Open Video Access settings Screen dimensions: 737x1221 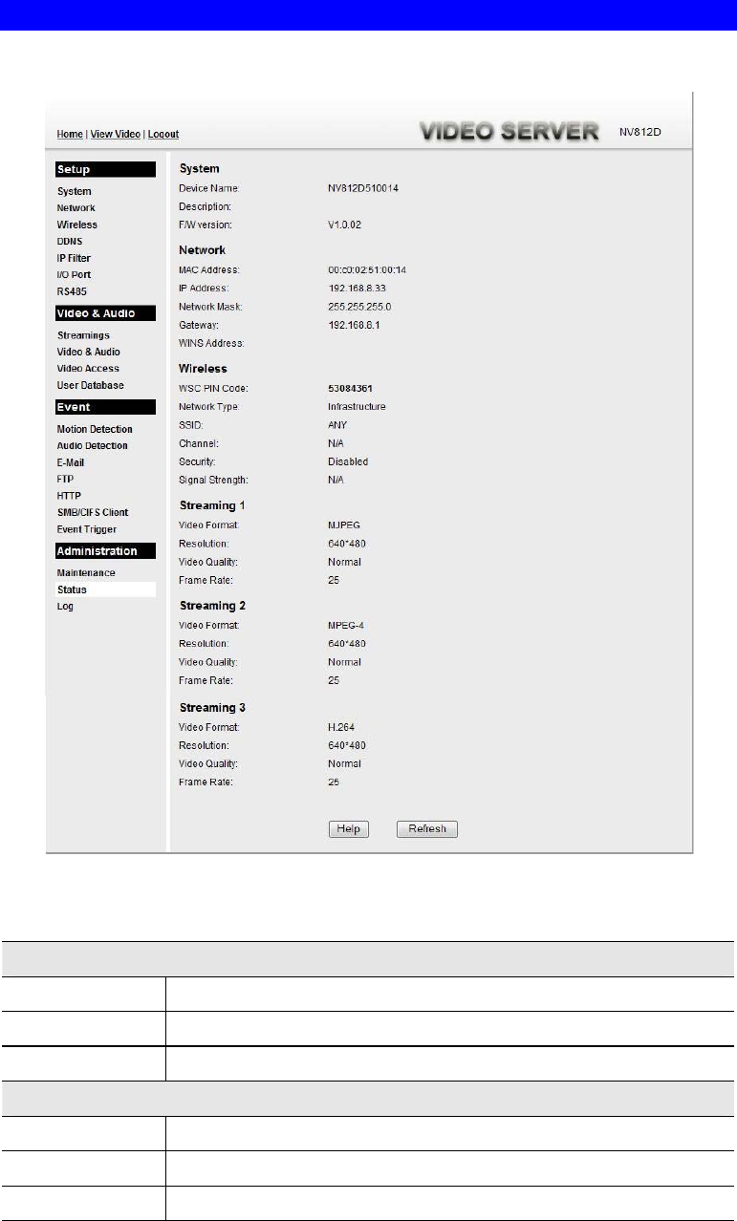[x=89, y=369]
